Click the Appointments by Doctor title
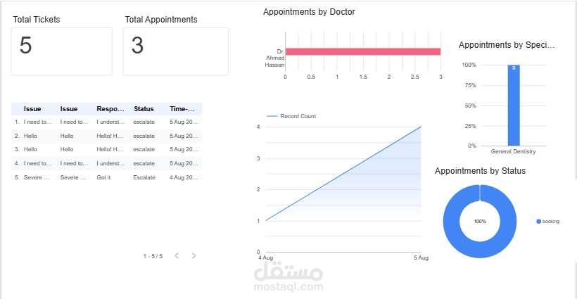The height and width of the screenshot is (299, 577). point(309,12)
